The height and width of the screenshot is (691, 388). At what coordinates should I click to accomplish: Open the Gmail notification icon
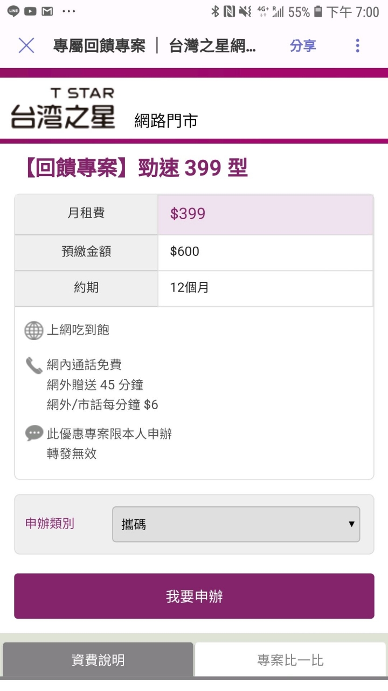[x=47, y=11]
